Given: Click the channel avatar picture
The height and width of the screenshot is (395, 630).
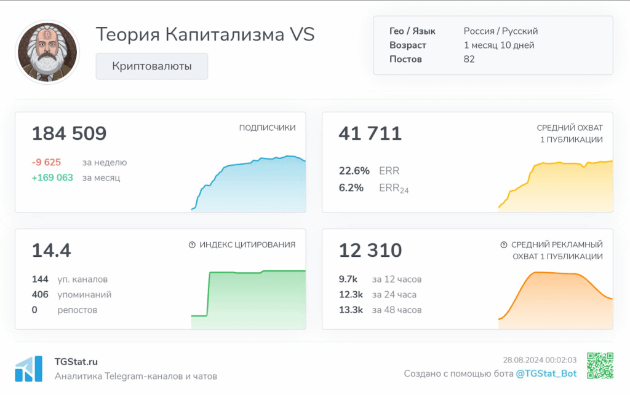Looking at the screenshot, I should (x=47, y=52).
